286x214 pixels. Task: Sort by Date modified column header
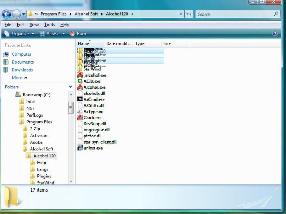[119, 43]
